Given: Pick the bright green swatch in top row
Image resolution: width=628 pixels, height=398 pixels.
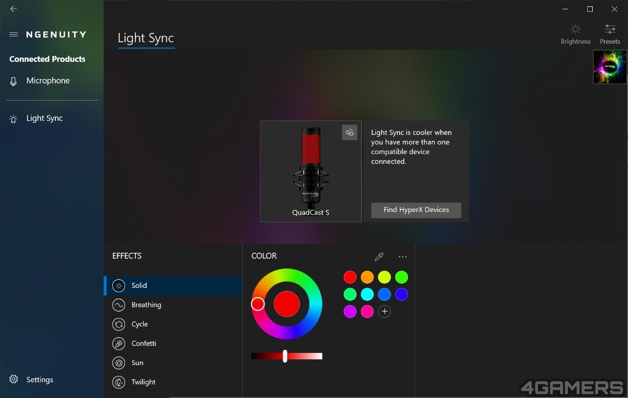Looking at the screenshot, I should (x=401, y=277).
